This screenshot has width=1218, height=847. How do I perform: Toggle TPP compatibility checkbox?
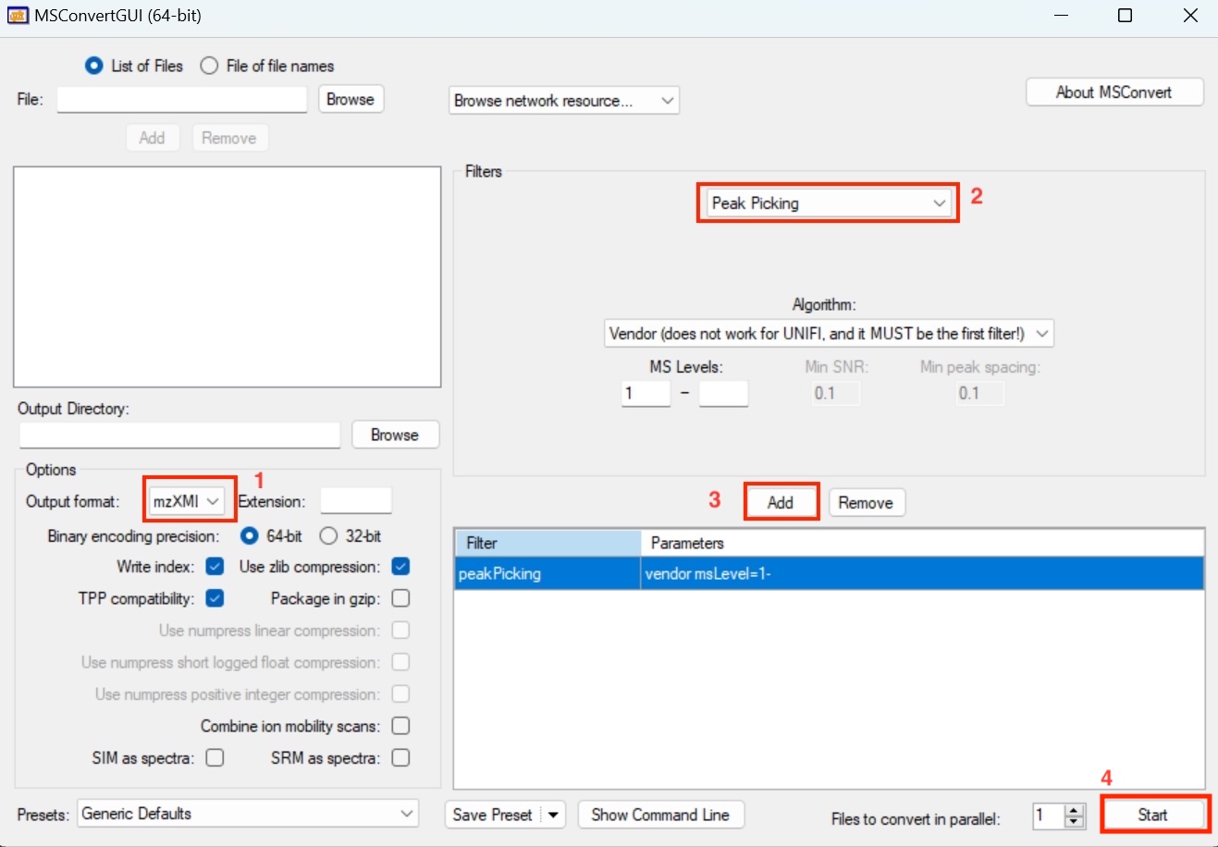[215, 598]
